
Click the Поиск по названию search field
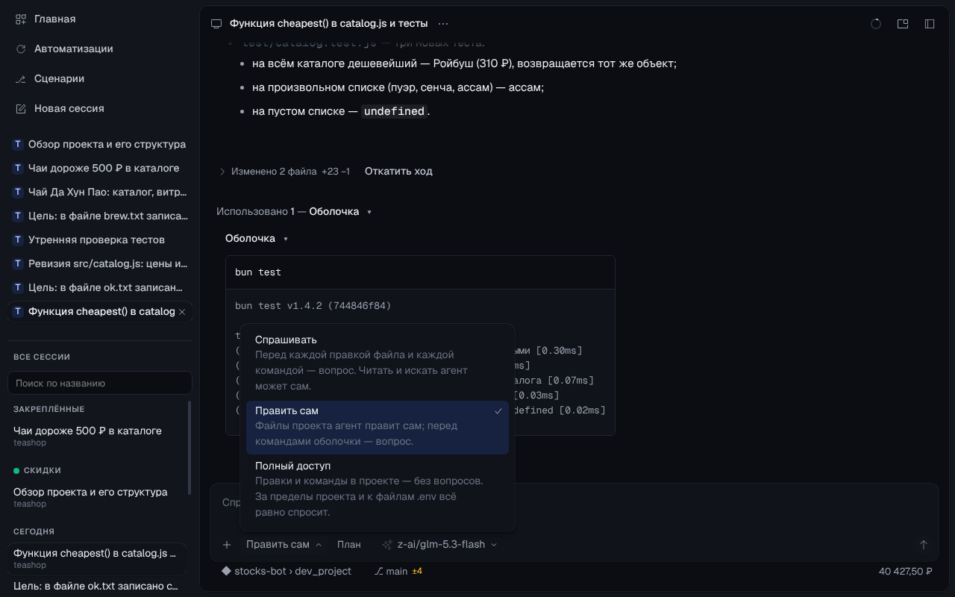pos(100,383)
